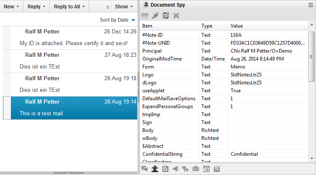316x175 pixels.
Task: Click the 'Memo' value cell
Action: pyautogui.click(x=238, y=67)
